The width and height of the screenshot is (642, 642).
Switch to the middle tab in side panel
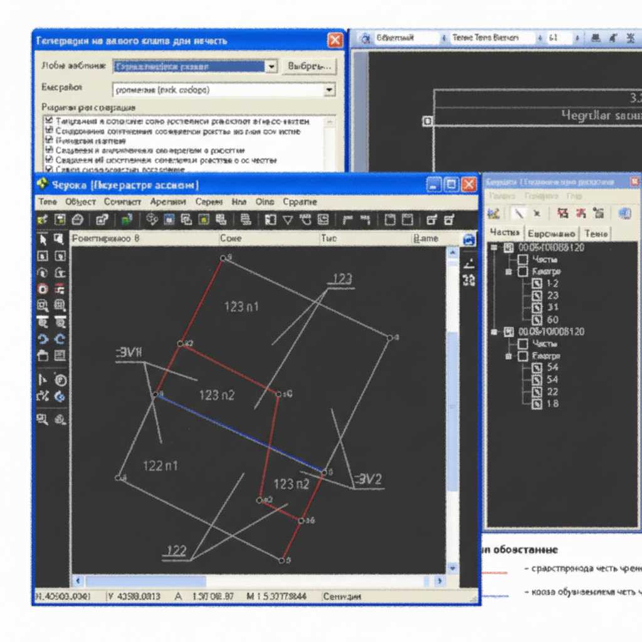550,233
